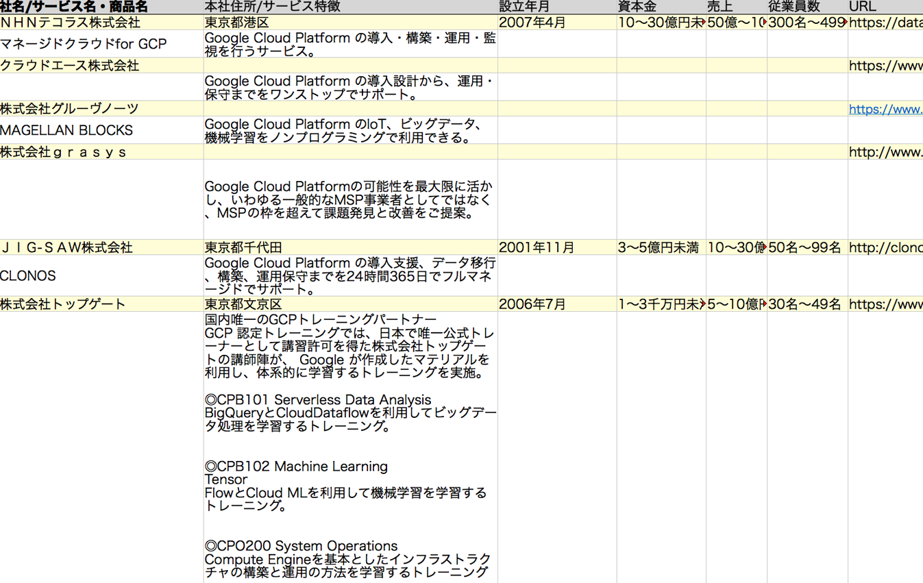Select the 300名〜499 employees cell
923x583 pixels.
click(807, 23)
